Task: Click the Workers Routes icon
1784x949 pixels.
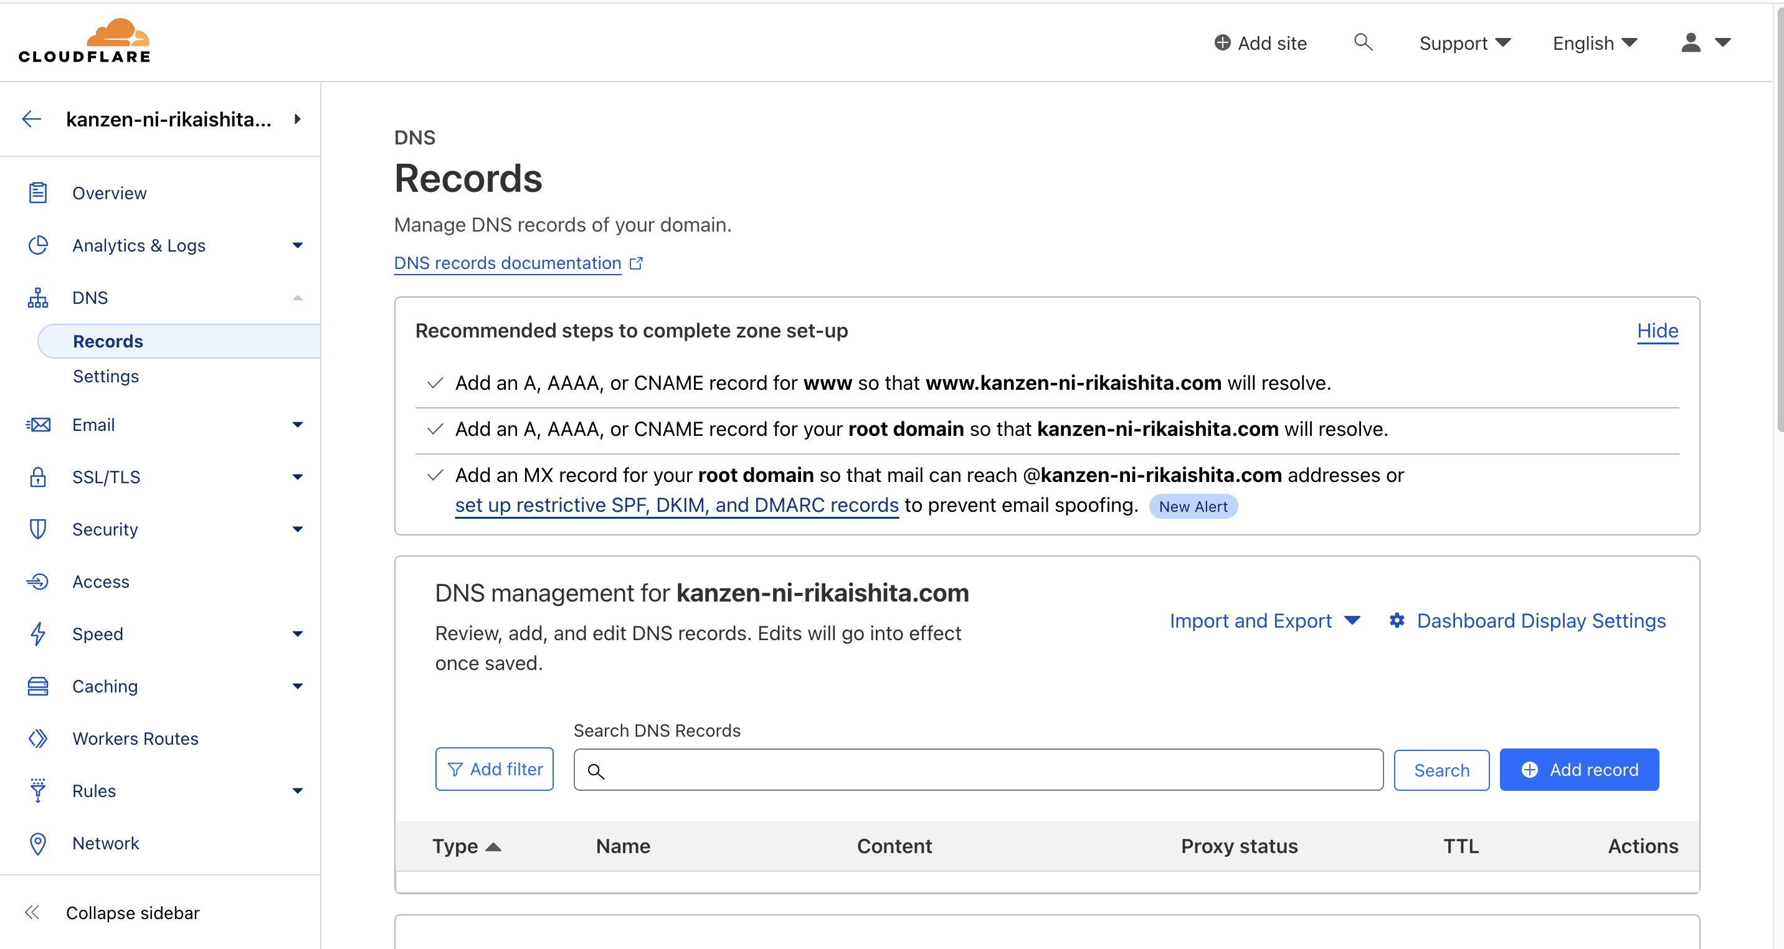Action: point(38,739)
